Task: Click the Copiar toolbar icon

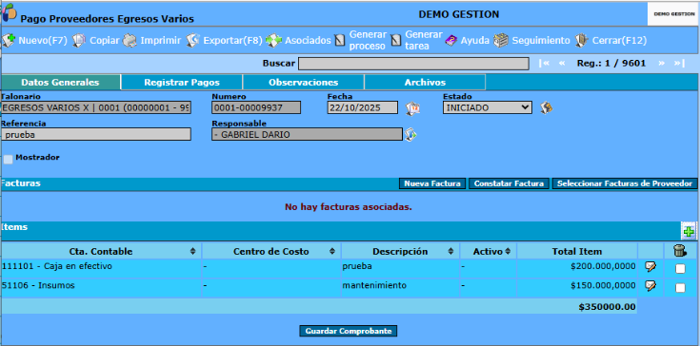Action: (78, 41)
